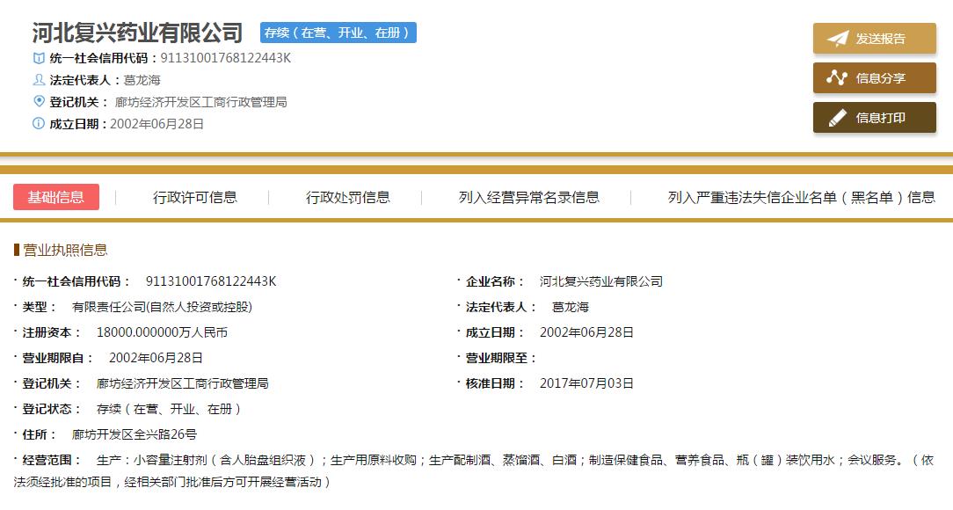The width and height of the screenshot is (953, 510).
Task: Click the 存续（在营、开业、在册） status badge
Action: click(338, 33)
